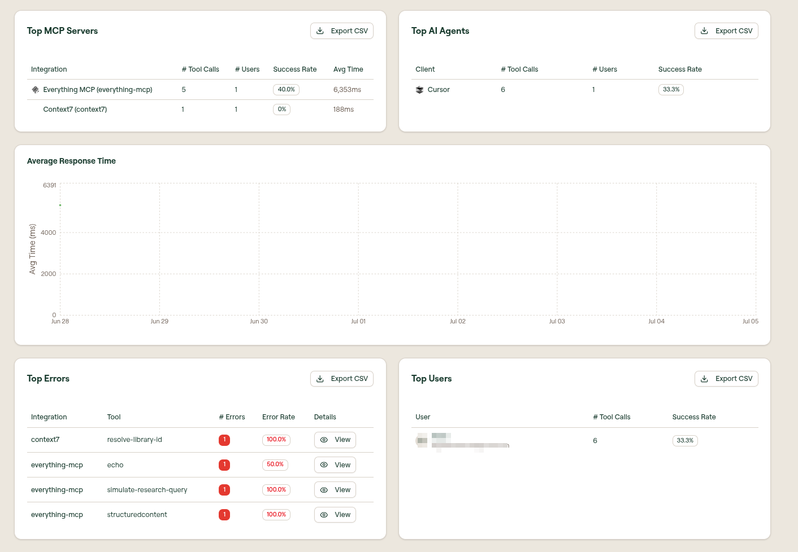Click the Everything MCP server icon

pos(35,90)
